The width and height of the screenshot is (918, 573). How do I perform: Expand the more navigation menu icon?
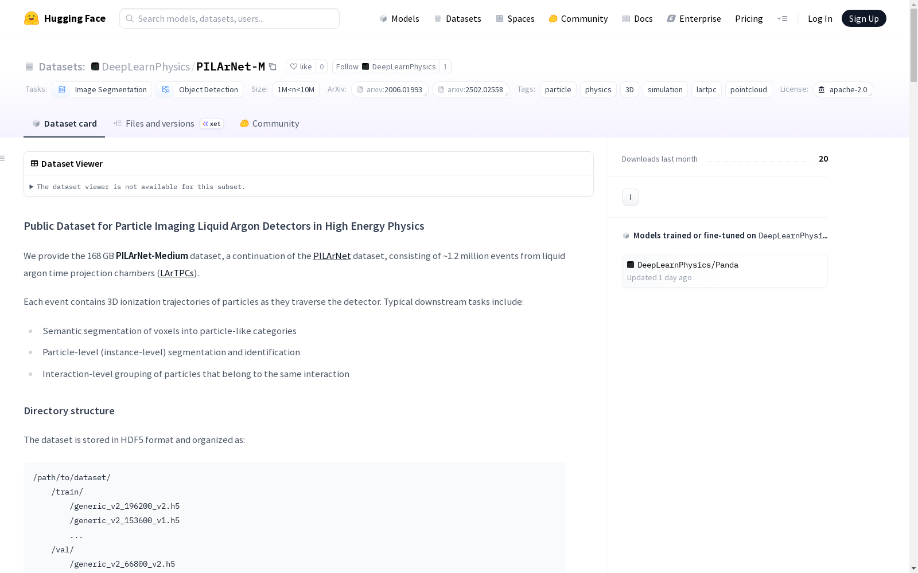782,18
